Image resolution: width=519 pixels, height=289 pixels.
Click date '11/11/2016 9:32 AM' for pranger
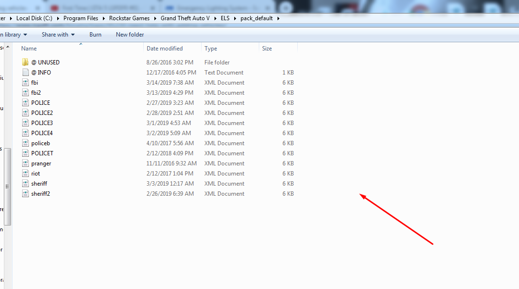pos(171,163)
